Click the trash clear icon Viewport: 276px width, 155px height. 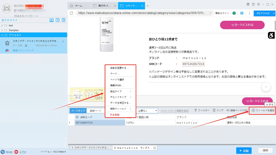(214, 110)
